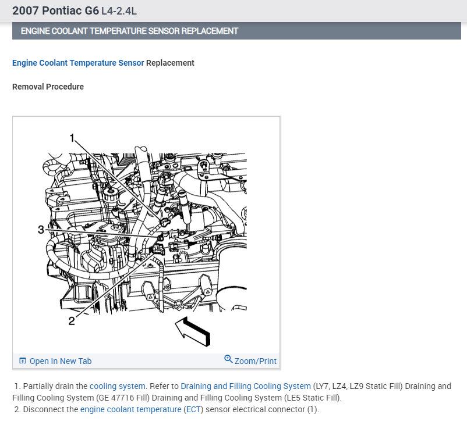Click the Engine Coolant Temperature Sensor Replacement banner

click(x=236, y=31)
